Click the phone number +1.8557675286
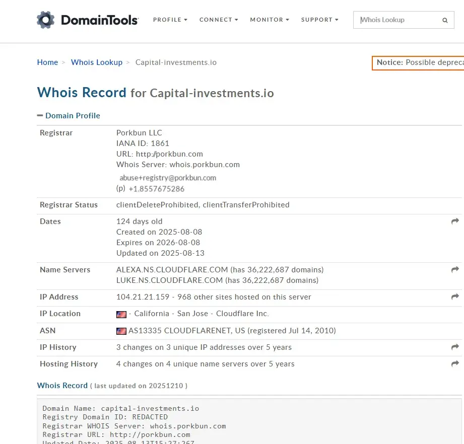464x444 pixels. [x=157, y=189]
